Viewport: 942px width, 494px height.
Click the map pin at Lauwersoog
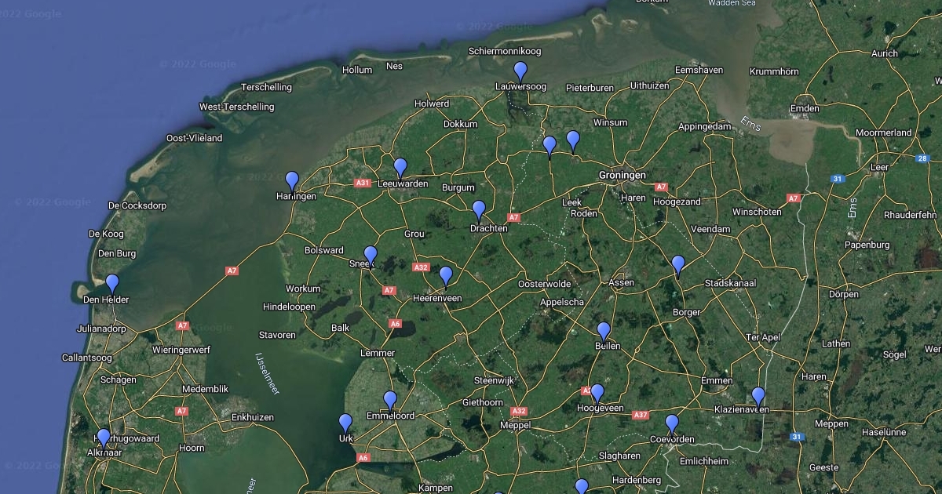coord(520,72)
